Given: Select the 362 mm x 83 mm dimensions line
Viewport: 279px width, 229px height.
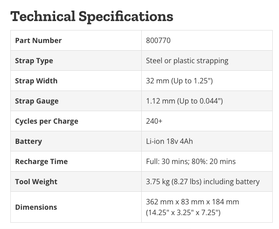Looking at the screenshot, I should [x=192, y=202].
